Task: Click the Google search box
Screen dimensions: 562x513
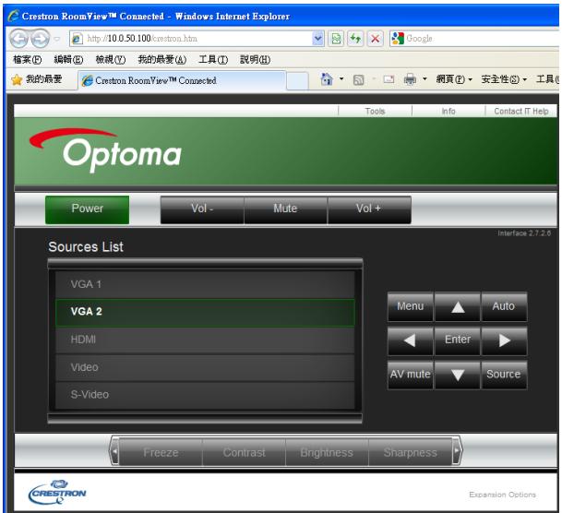Action: point(482,39)
